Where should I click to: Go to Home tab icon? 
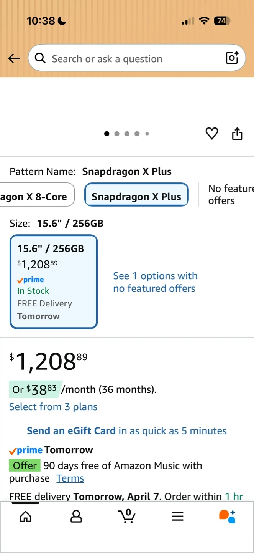pyautogui.click(x=26, y=516)
